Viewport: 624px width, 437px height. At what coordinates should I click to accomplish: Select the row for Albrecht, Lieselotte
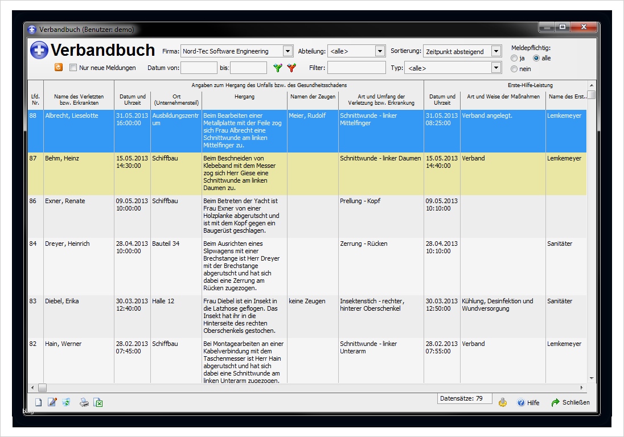306,131
